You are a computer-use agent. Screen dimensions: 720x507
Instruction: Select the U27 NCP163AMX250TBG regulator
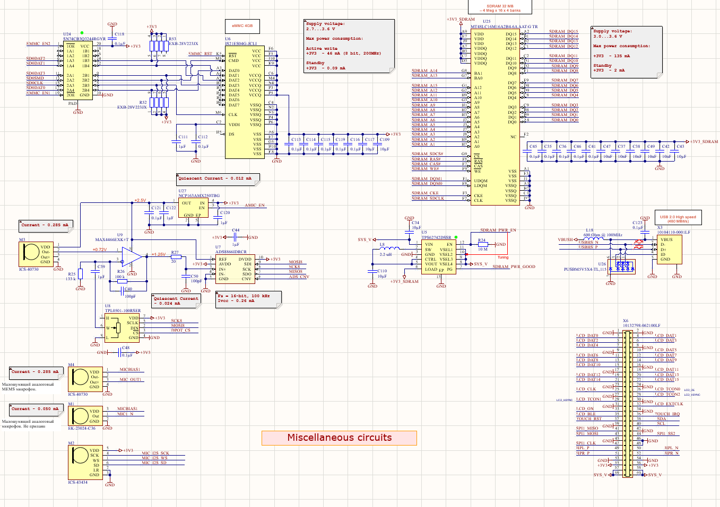[193, 208]
